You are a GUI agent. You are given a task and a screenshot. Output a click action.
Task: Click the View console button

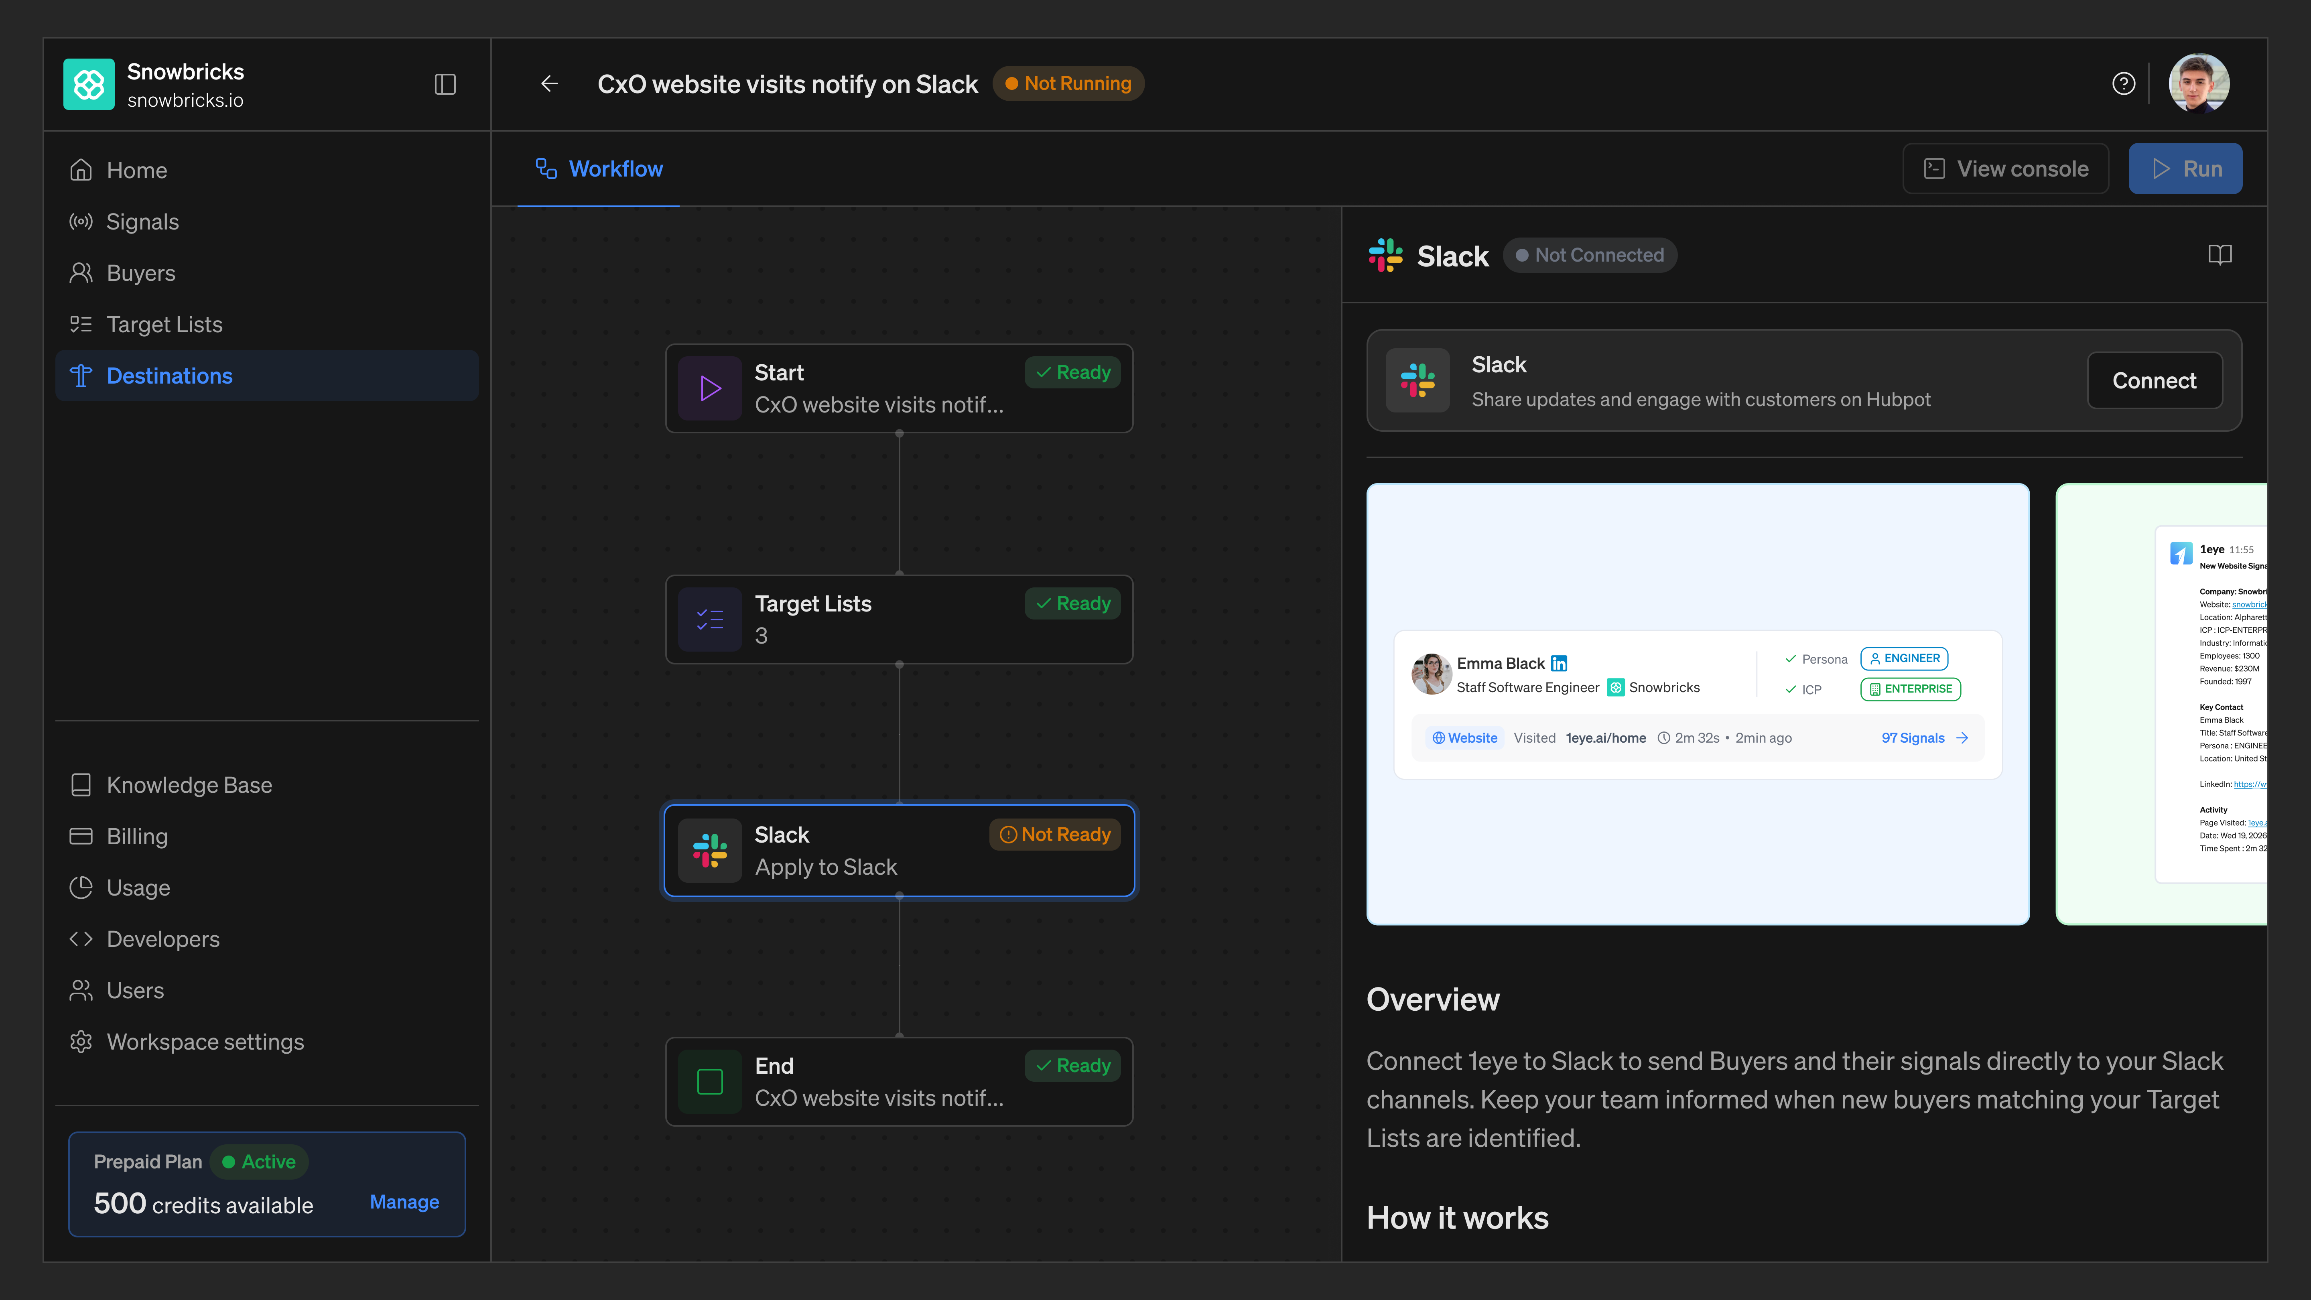coord(2006,169)
